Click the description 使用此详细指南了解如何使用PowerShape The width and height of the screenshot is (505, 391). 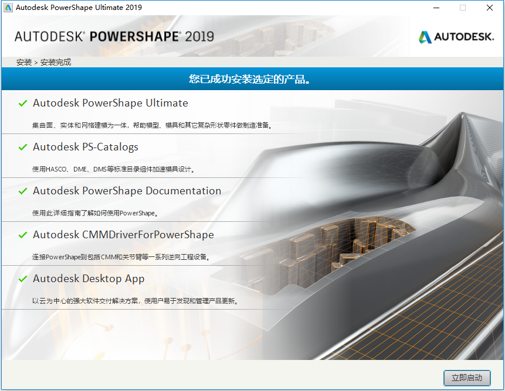point(96,213)
